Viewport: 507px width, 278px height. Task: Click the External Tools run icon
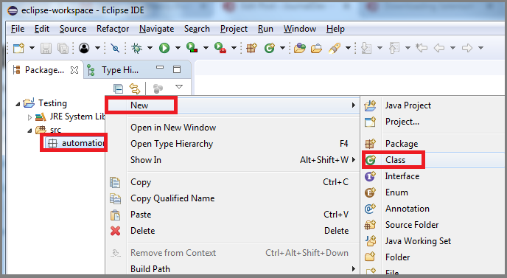pyautogui.click(x=220, y=48)
